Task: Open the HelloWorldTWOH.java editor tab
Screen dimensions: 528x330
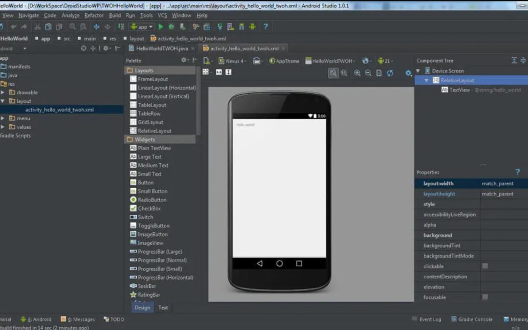Action: coord(161,48)
